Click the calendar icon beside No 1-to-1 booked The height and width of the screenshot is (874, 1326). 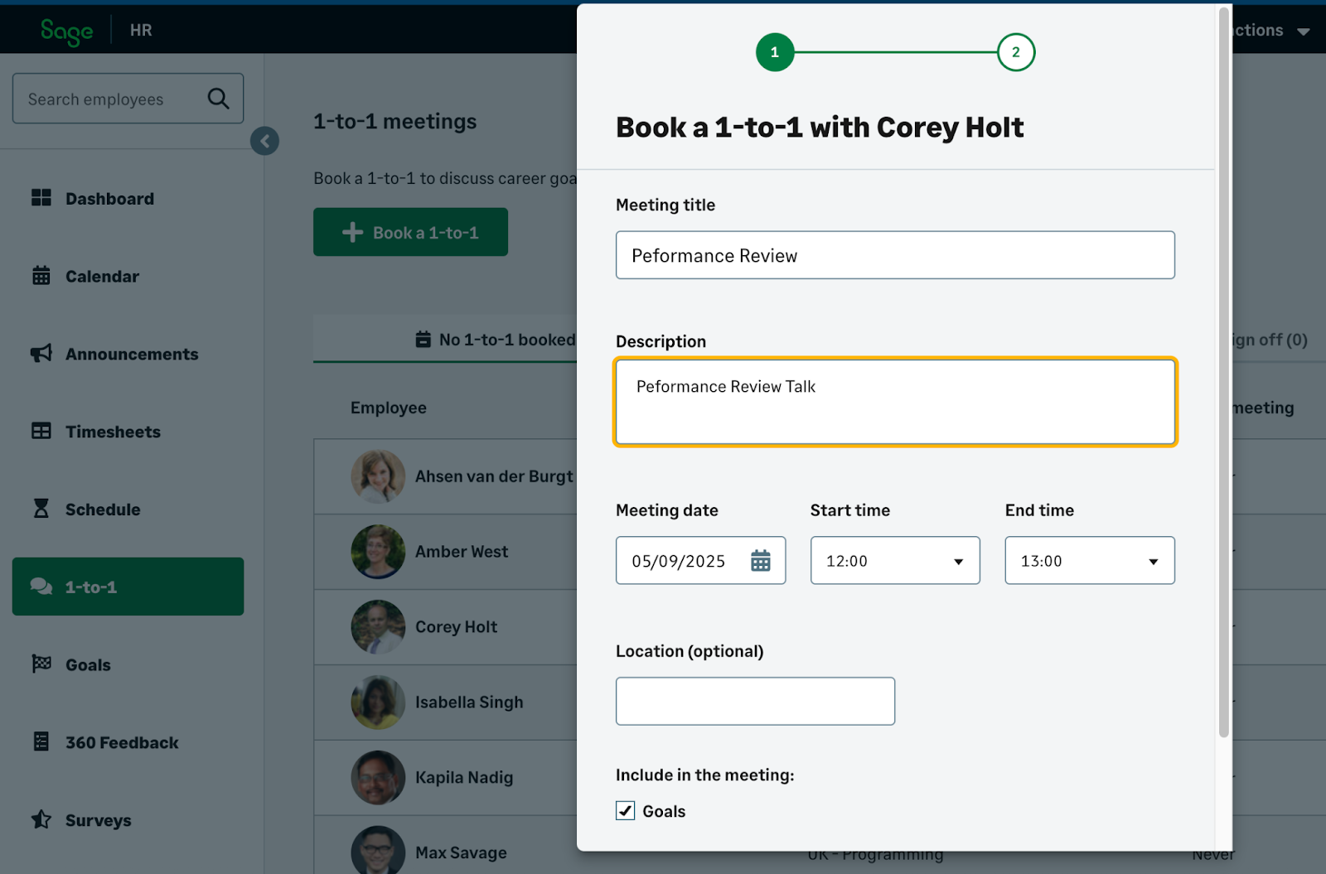423,340
